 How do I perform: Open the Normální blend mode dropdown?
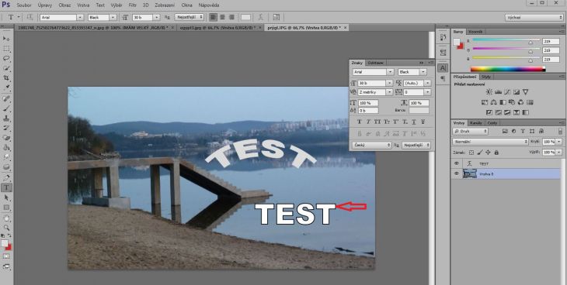(x=490, y=142)
